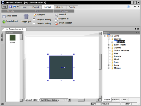Switch to the Objects ribbon tab
141x106 pixels.
click(60, 7)
